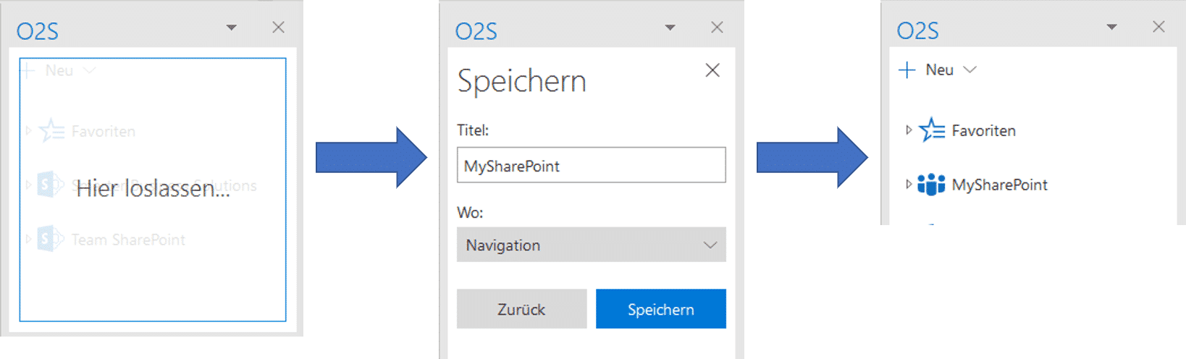Open the pane options arrow in right O2S header
The width and height of the screenshot is (1186, 359).
pyautogui.click(x=1111, y=28)
